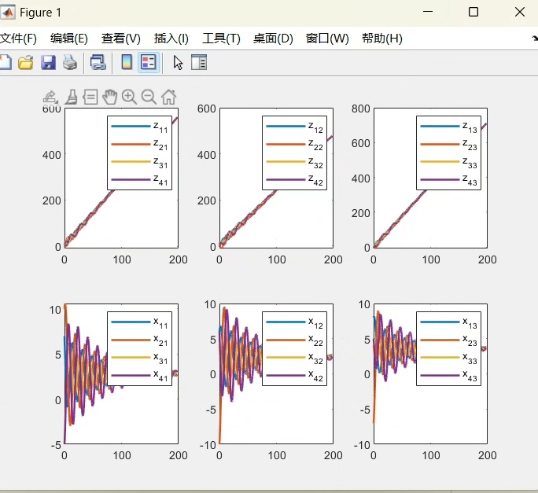Click the legend entry x32

[315, 359]
